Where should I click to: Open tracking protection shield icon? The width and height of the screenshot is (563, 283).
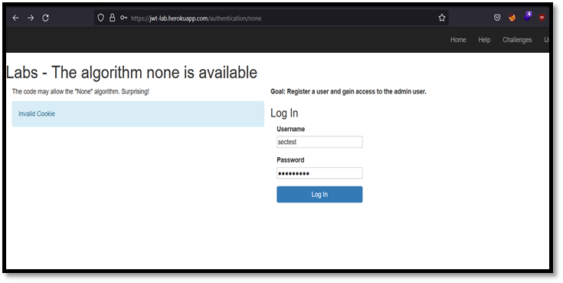pos(101,18)
